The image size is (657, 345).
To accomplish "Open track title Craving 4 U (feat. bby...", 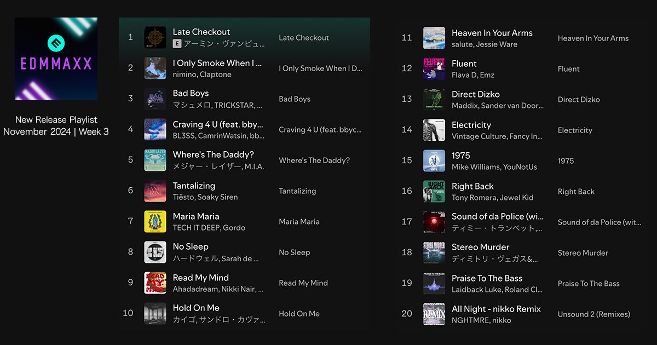I will pyautogui.click(x=218, y=124).
